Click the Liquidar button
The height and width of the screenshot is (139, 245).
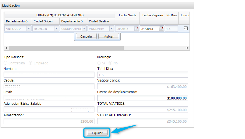pos(97,133)
